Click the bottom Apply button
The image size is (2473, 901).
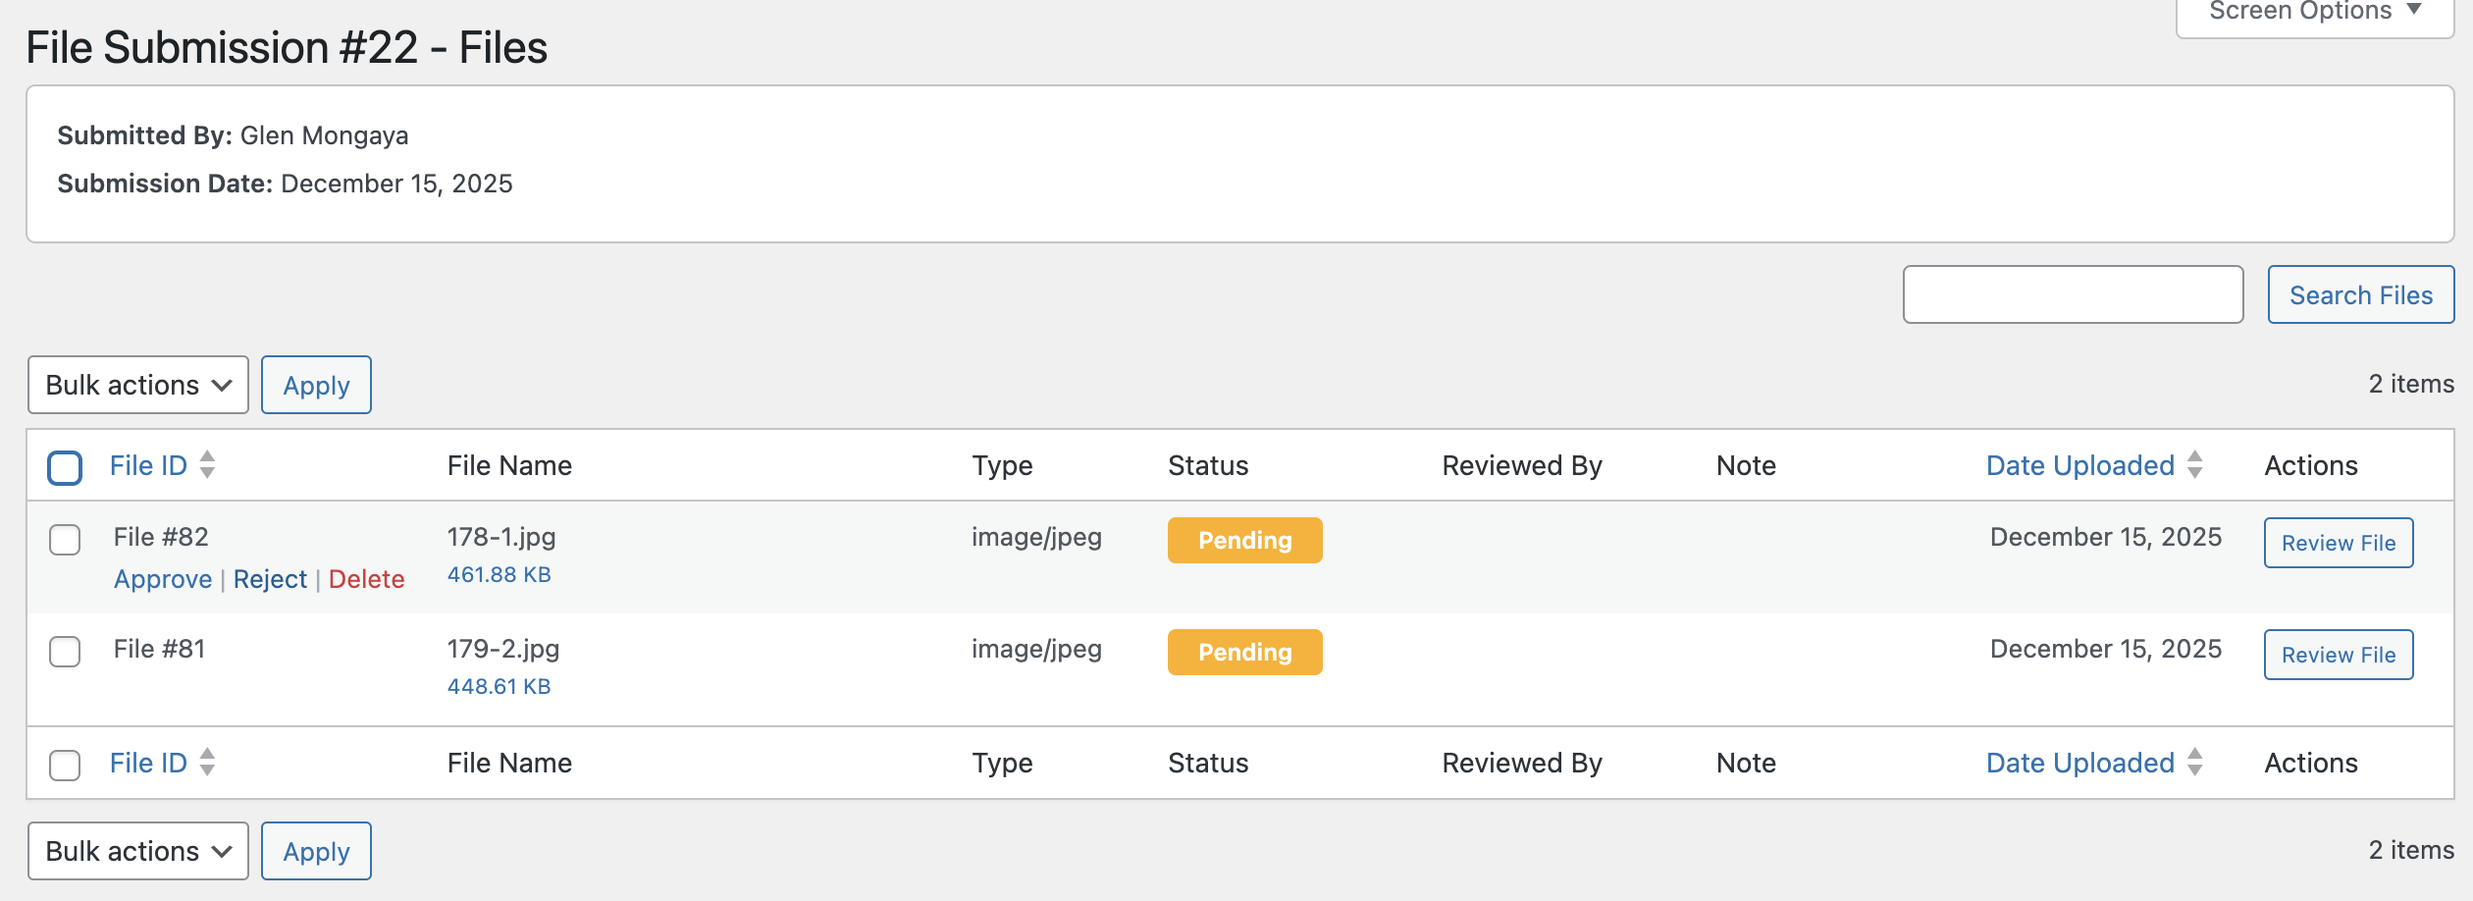click(x=316, y=851)
